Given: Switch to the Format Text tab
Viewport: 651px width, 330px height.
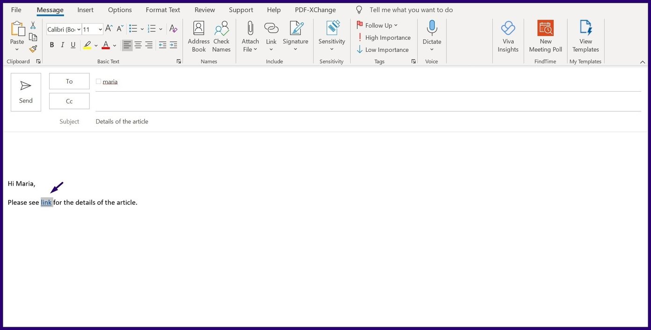Looking at the screenshot, I should pyautogui.click(x=162, y=9).
